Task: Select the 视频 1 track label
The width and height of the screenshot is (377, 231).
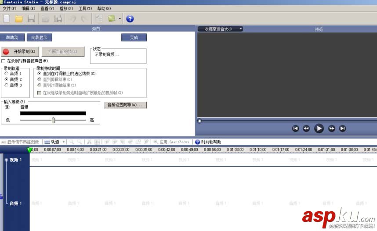Action: coord(16,160)
